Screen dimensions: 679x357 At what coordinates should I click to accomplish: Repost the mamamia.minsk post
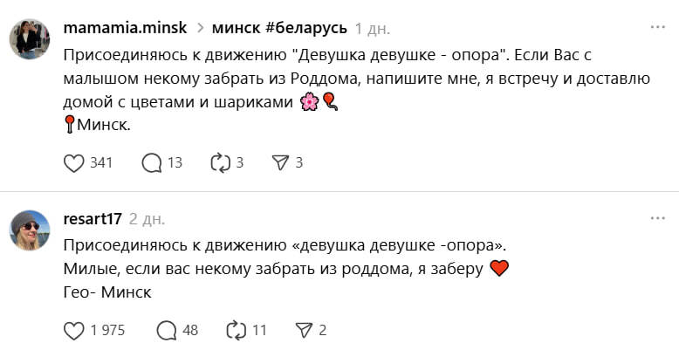(x=219, y=162)
